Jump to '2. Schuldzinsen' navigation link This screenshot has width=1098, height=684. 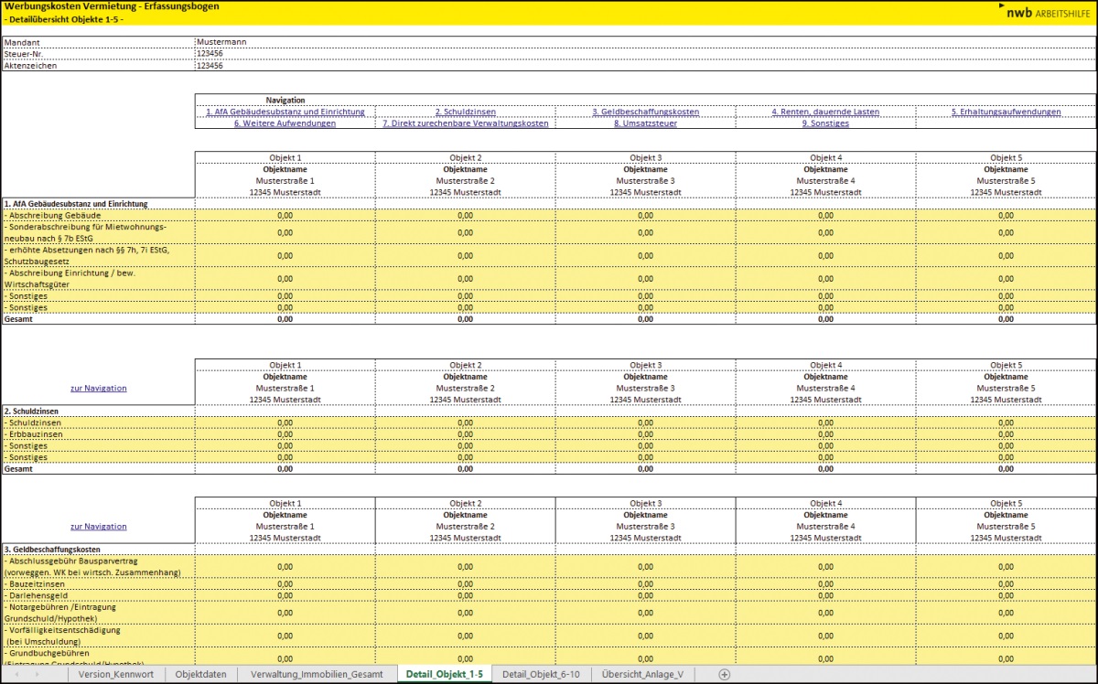[465, 112]
